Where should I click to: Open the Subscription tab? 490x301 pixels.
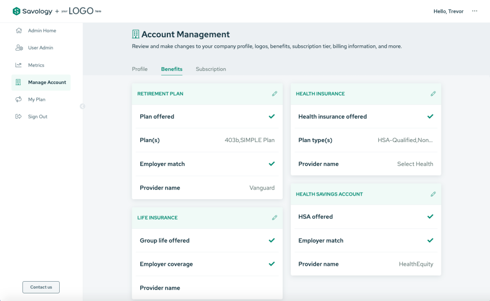(x=211, y=69)
